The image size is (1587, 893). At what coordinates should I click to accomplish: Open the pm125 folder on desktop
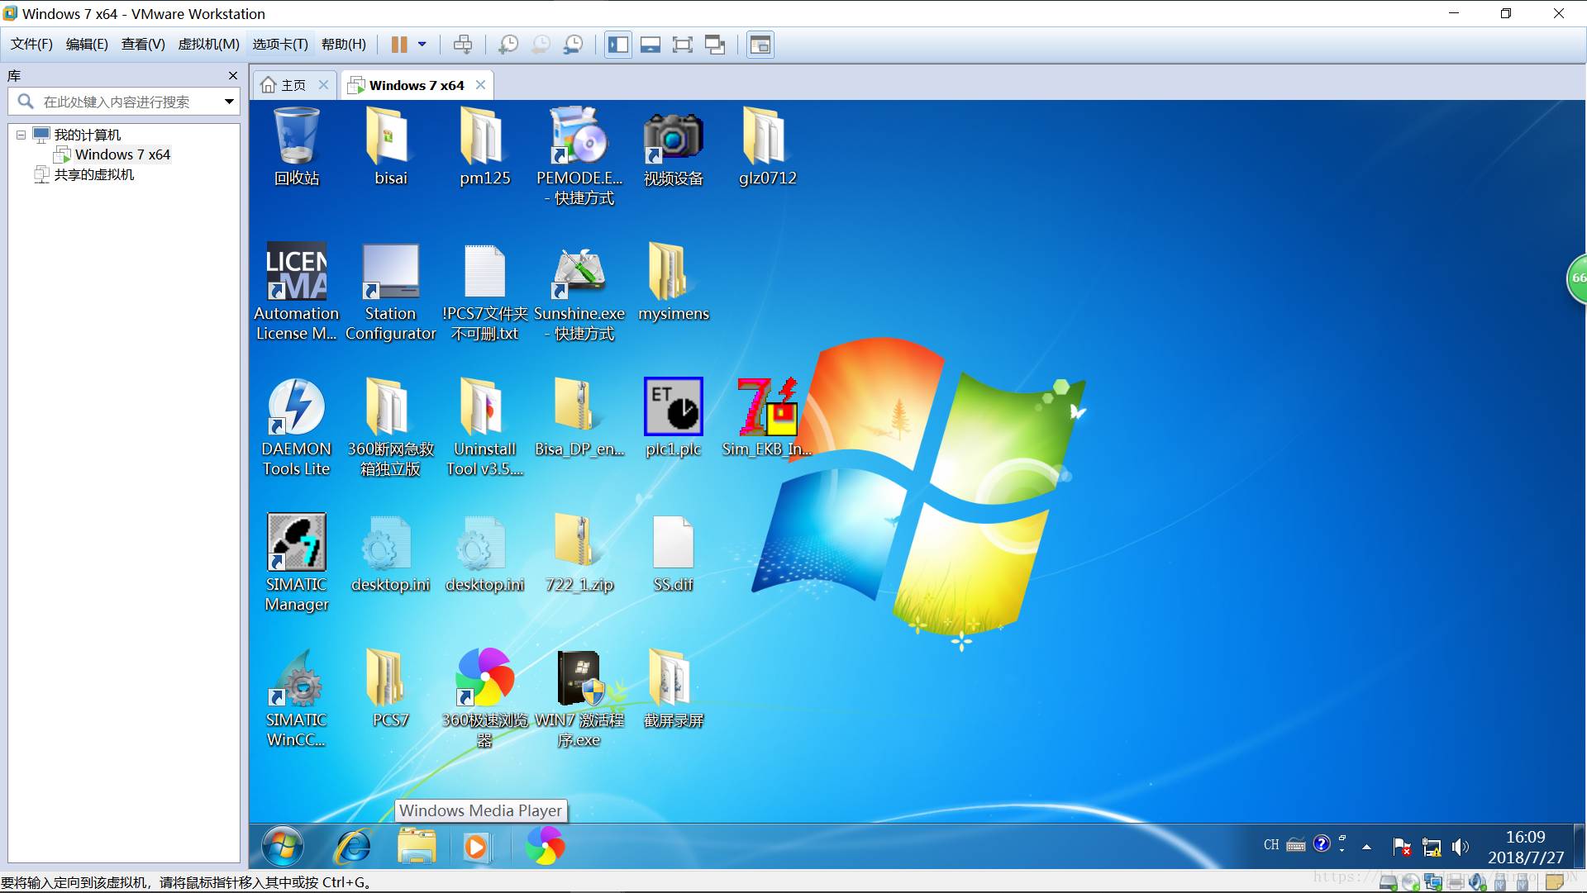[x=484, y=147]
